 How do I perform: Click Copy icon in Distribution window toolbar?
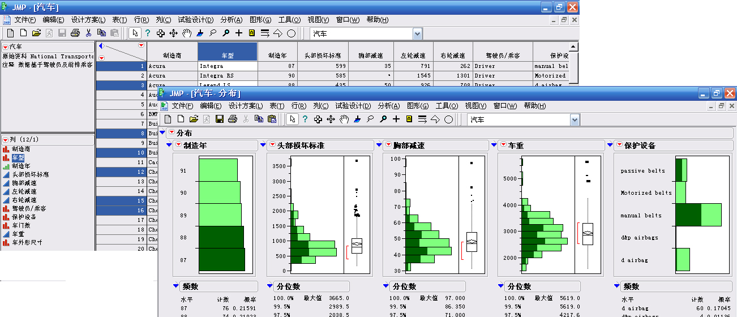[259, 119]
